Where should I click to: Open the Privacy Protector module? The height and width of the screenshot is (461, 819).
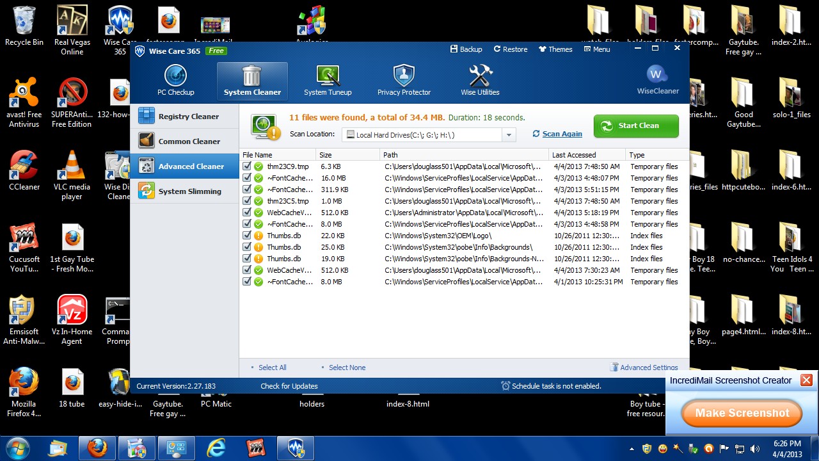404,81
